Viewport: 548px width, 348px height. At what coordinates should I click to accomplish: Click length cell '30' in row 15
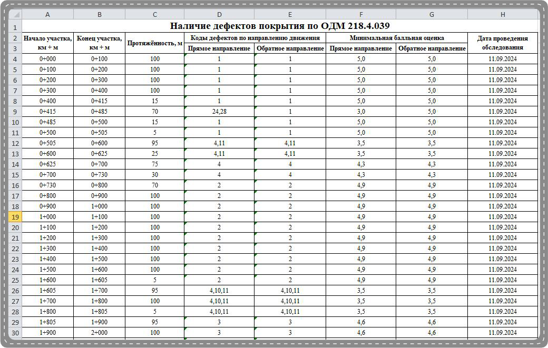click(x=154, y=174)
